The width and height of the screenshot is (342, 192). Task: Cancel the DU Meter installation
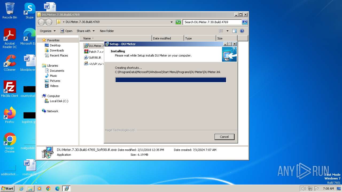tap(224, 137)
